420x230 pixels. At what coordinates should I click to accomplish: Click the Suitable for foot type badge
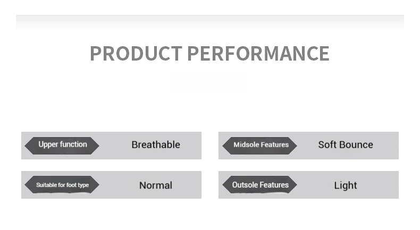(62, 185)
